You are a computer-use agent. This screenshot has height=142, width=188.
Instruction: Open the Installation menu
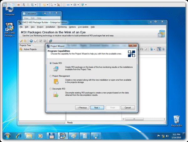point(50,27)
